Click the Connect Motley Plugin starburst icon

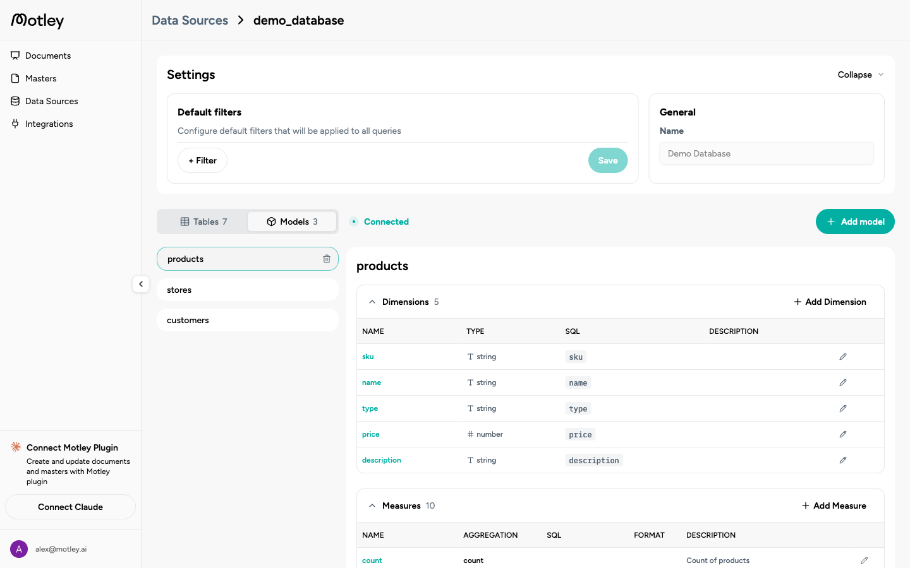[16, 447]
